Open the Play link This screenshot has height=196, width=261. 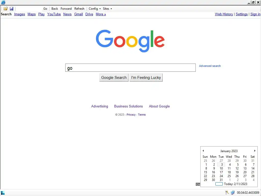click(42, 14)
